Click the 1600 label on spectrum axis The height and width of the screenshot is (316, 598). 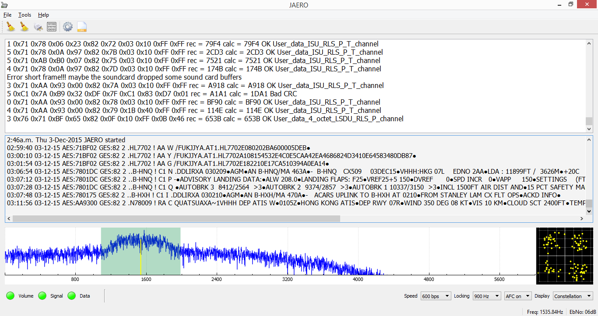146,279
